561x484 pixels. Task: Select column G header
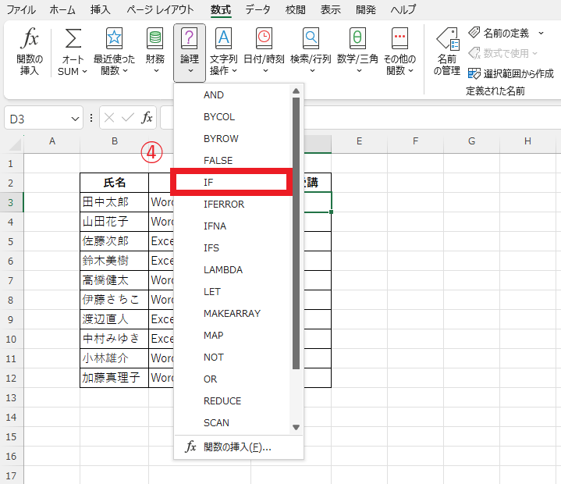[x=471, y=141]
